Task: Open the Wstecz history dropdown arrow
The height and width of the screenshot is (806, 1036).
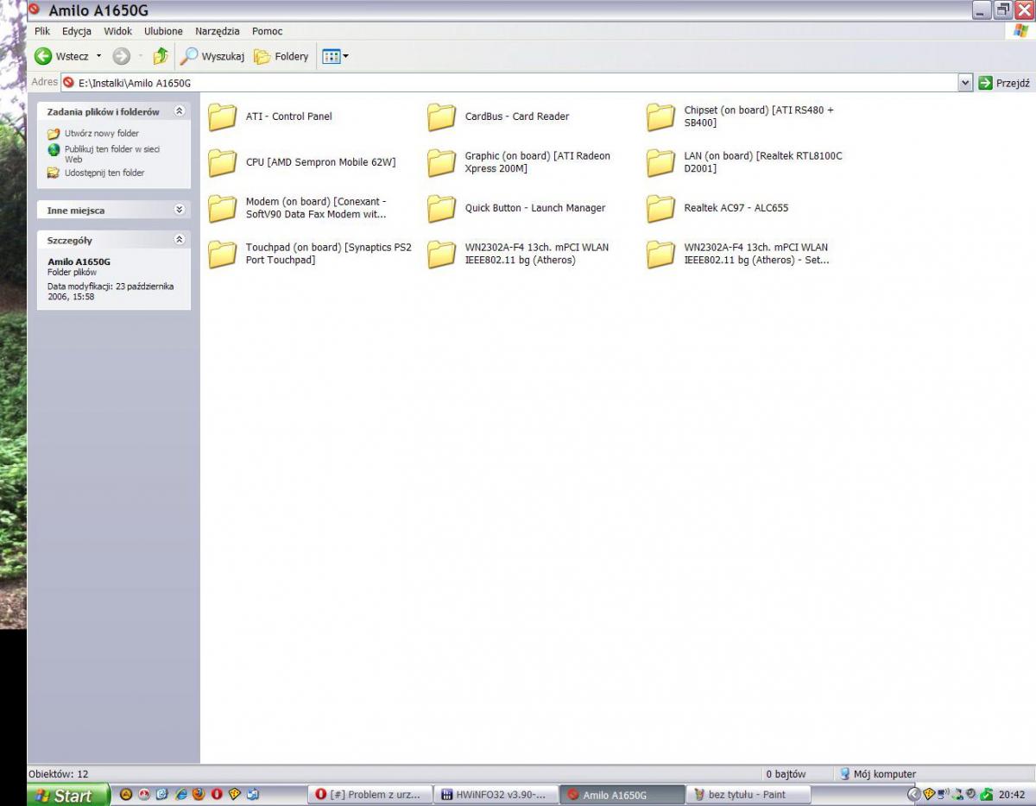Action: (x=98, y=56)
